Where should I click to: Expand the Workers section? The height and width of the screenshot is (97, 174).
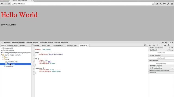coord(149,73)
